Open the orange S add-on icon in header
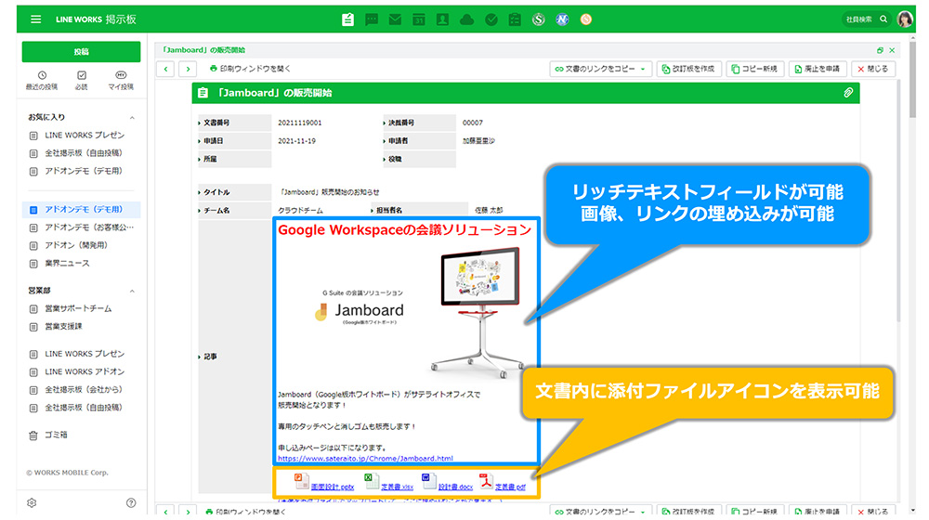Screen dimensions: 929x520 pyautogui.click(x=586, y=19)
